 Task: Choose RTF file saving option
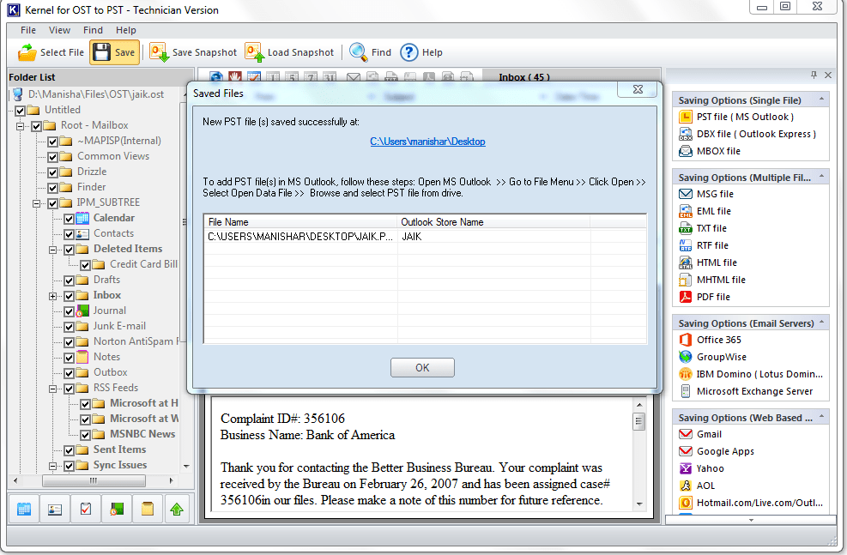[x=704, y=245]
